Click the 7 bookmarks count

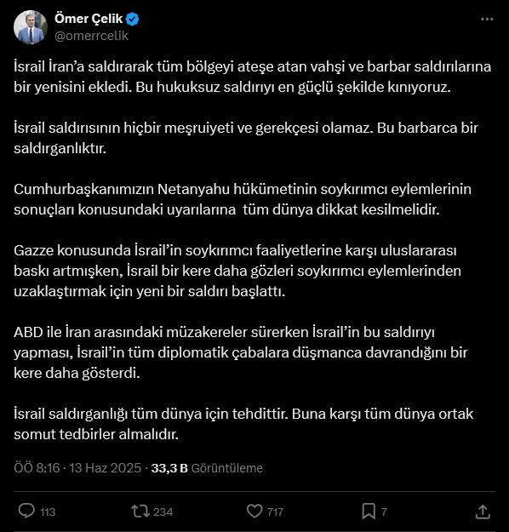click(x=384, y=512)
